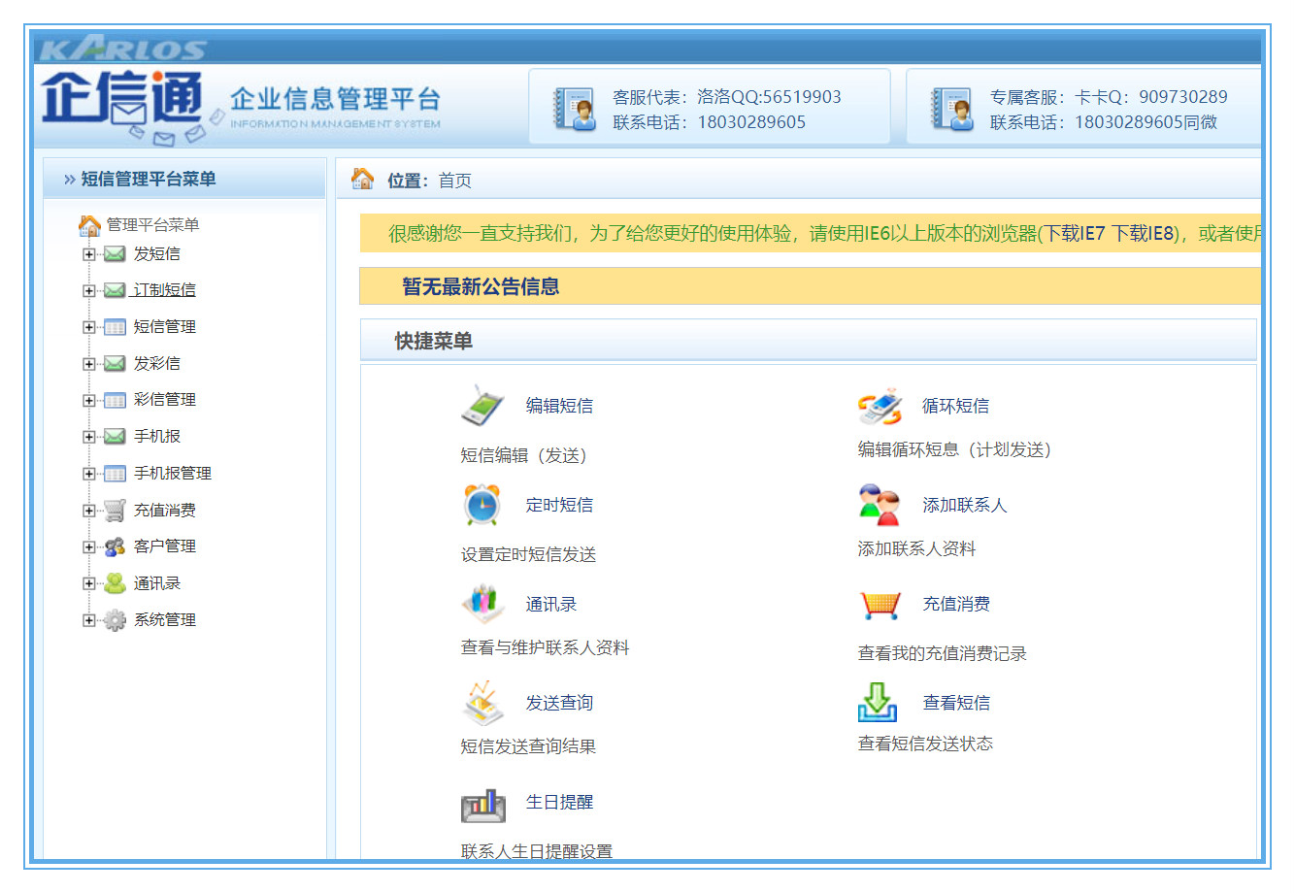Screen dimensions: 1295x893
Task: Open the 定时短信 alarm clock icon
Action: click(481, 506)
